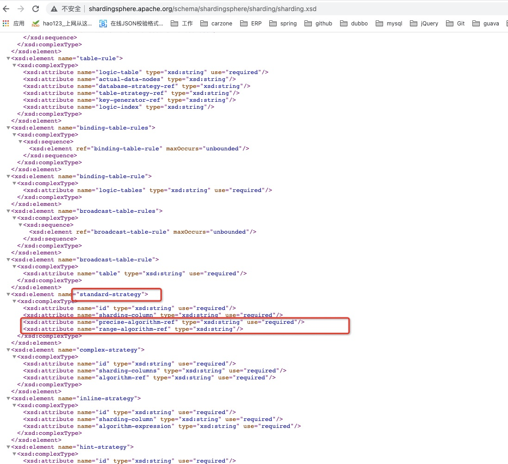Open the mysql bookmarks folder
Viewport: 508px width, 464px height.
(x=389, y=23)
